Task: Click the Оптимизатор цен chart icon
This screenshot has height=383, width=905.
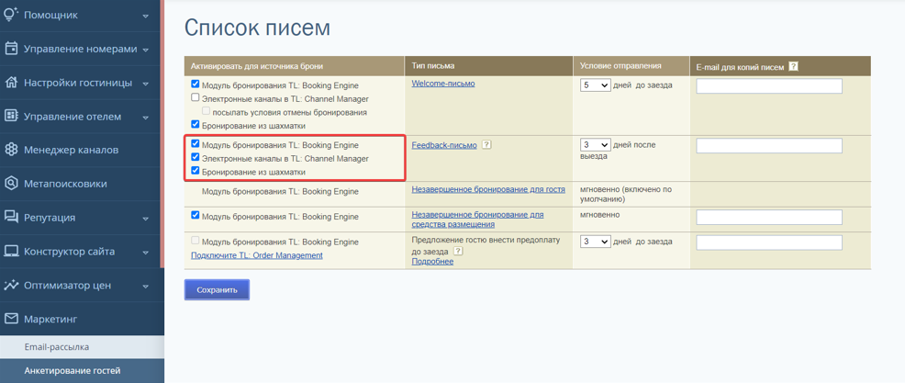Action: click(x=12, y=286)
